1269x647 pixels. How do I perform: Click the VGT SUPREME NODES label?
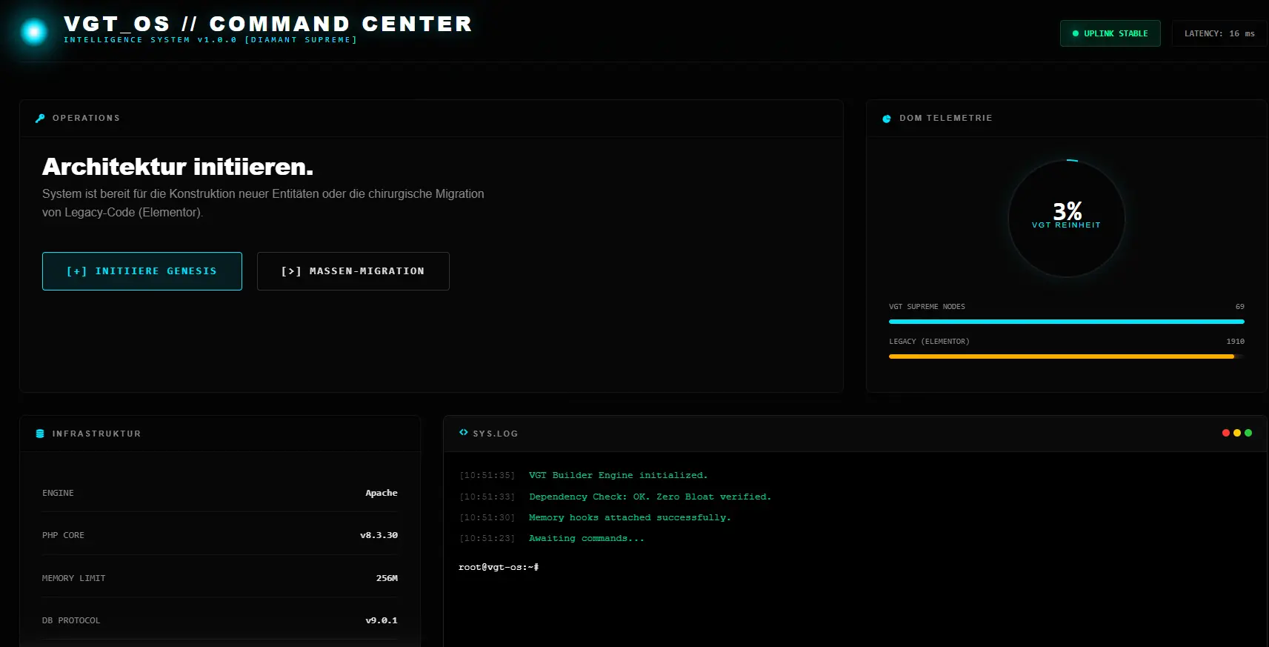point(927,307)
